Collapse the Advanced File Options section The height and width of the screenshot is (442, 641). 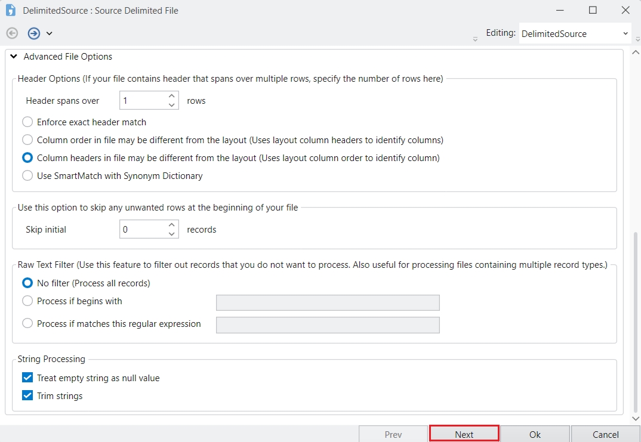[x=14, y=57]
